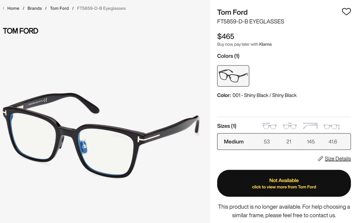Click the Tom Ford product title
The image size is (355, 223).
(232, 12)
